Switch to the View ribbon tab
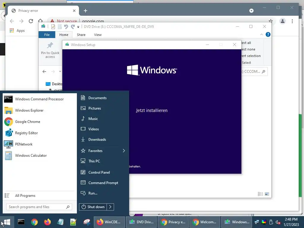The width and height of the screenshot is (304, 228). (98, 35)
